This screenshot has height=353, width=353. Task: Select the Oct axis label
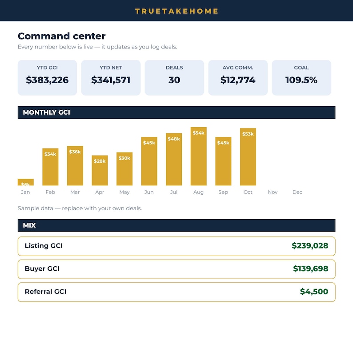point(248,192)
